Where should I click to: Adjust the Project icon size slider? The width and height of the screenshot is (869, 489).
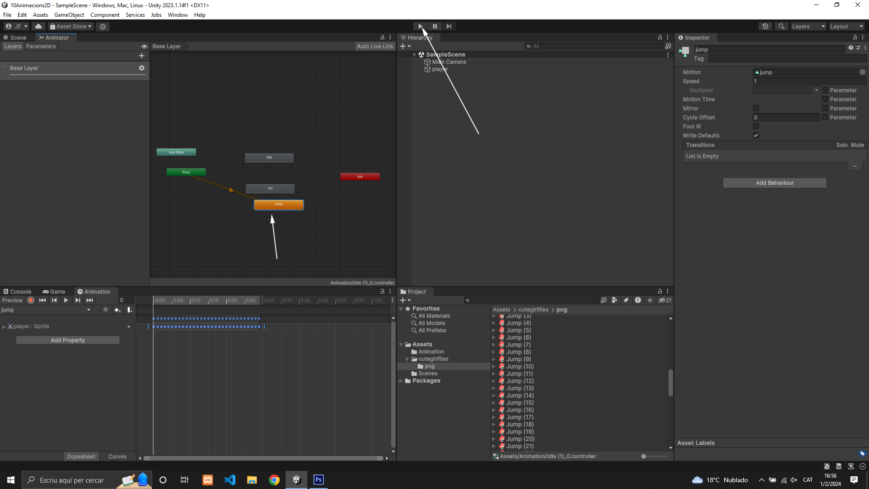point(644,456)
